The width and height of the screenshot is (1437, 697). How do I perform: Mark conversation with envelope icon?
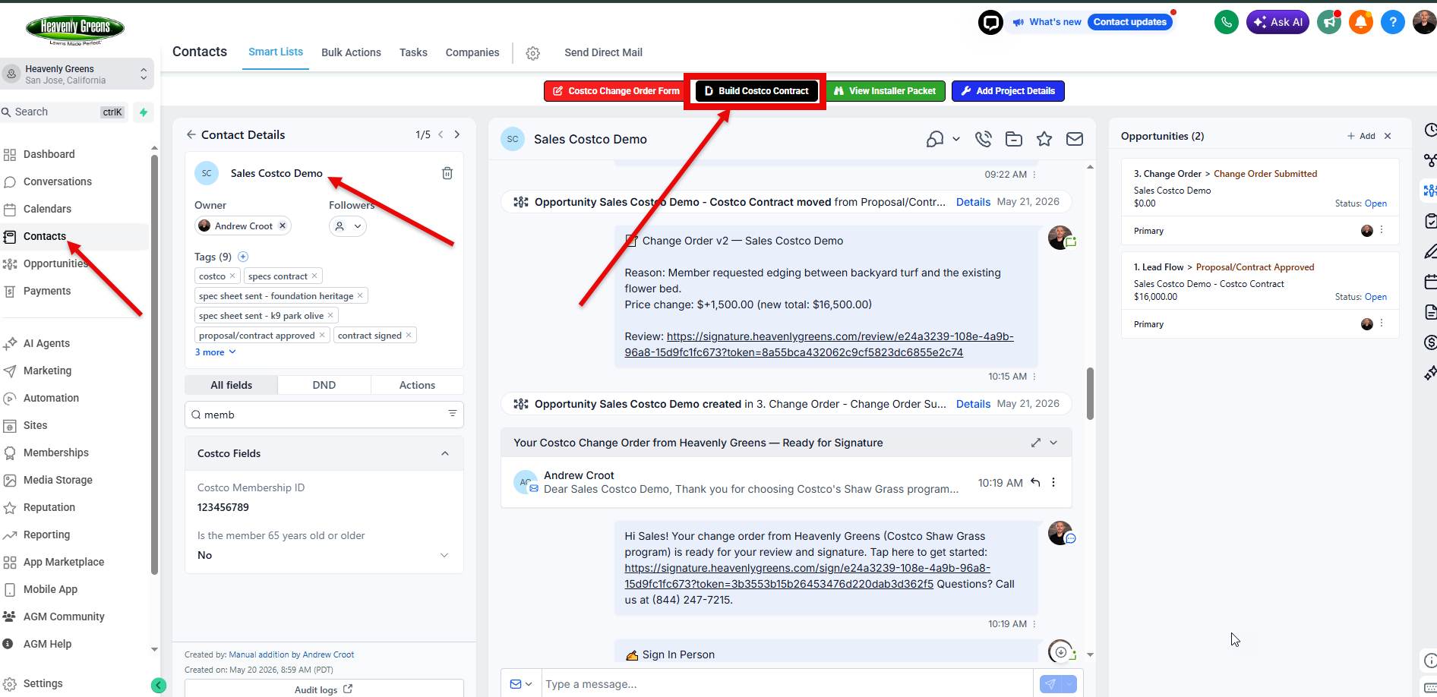(1075, 139)
